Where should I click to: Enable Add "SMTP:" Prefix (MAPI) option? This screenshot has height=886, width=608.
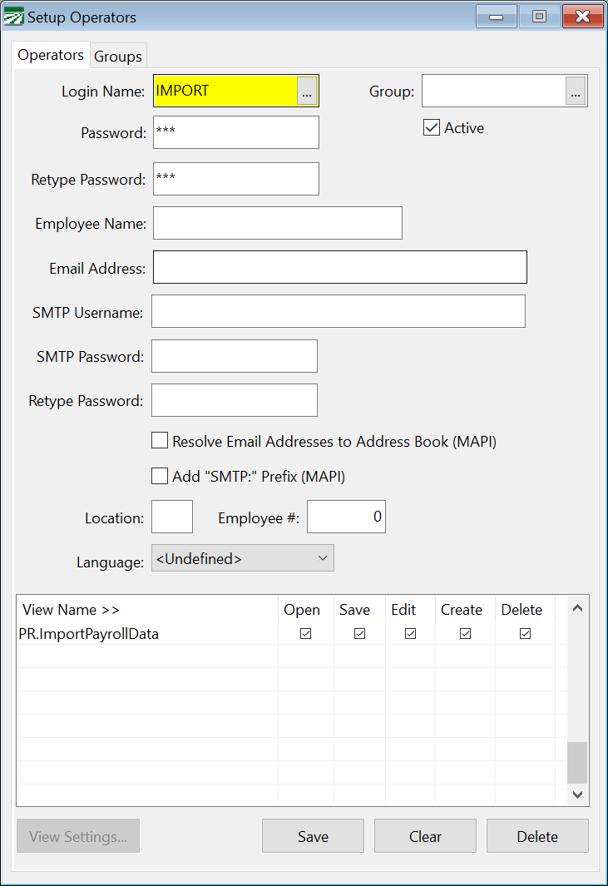pos(160,477)
